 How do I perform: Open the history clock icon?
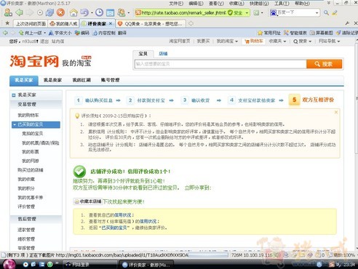coord(99,12)
